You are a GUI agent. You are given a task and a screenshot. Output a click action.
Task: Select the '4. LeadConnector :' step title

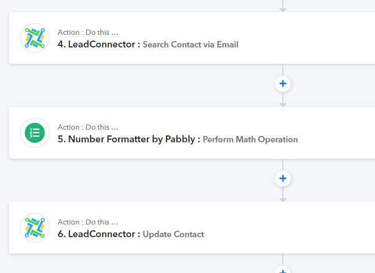[99, 44]
